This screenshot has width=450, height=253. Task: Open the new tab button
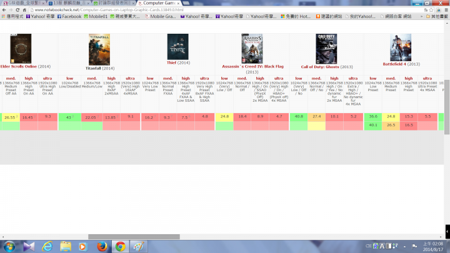pyautogui.click(x=186, y=3)
